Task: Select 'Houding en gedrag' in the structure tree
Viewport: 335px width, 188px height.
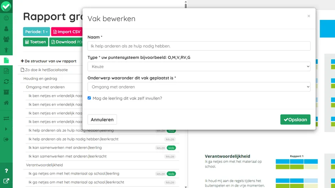Action: click(x=40, y=78)
